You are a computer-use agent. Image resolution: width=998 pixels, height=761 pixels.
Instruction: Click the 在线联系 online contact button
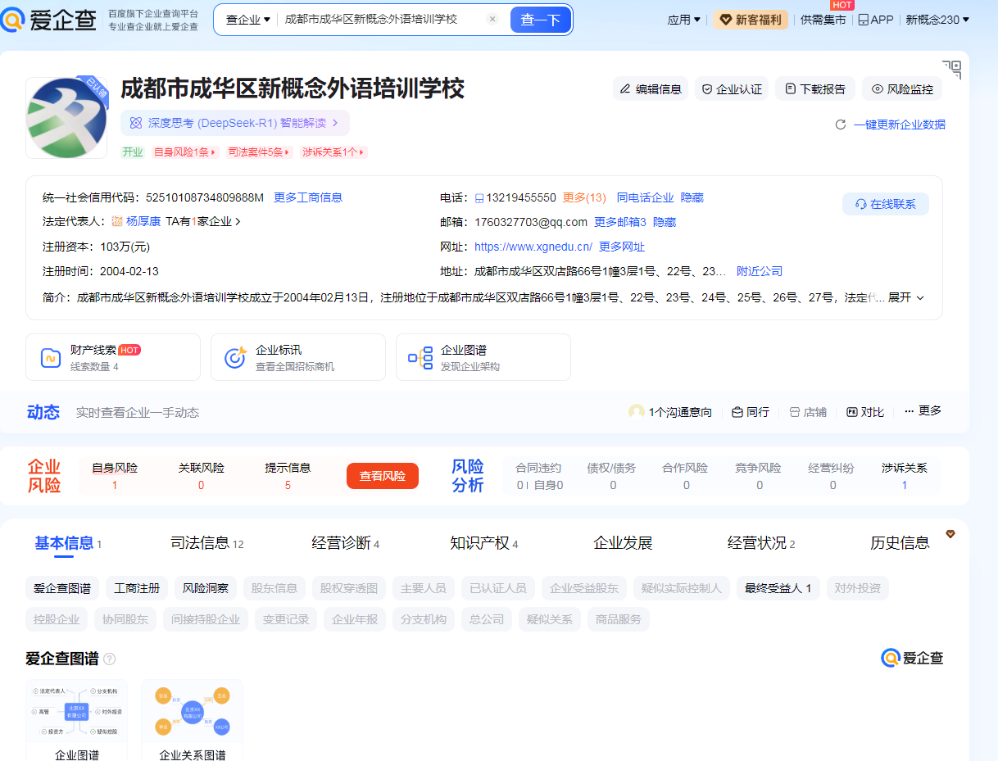pos(885,204)
